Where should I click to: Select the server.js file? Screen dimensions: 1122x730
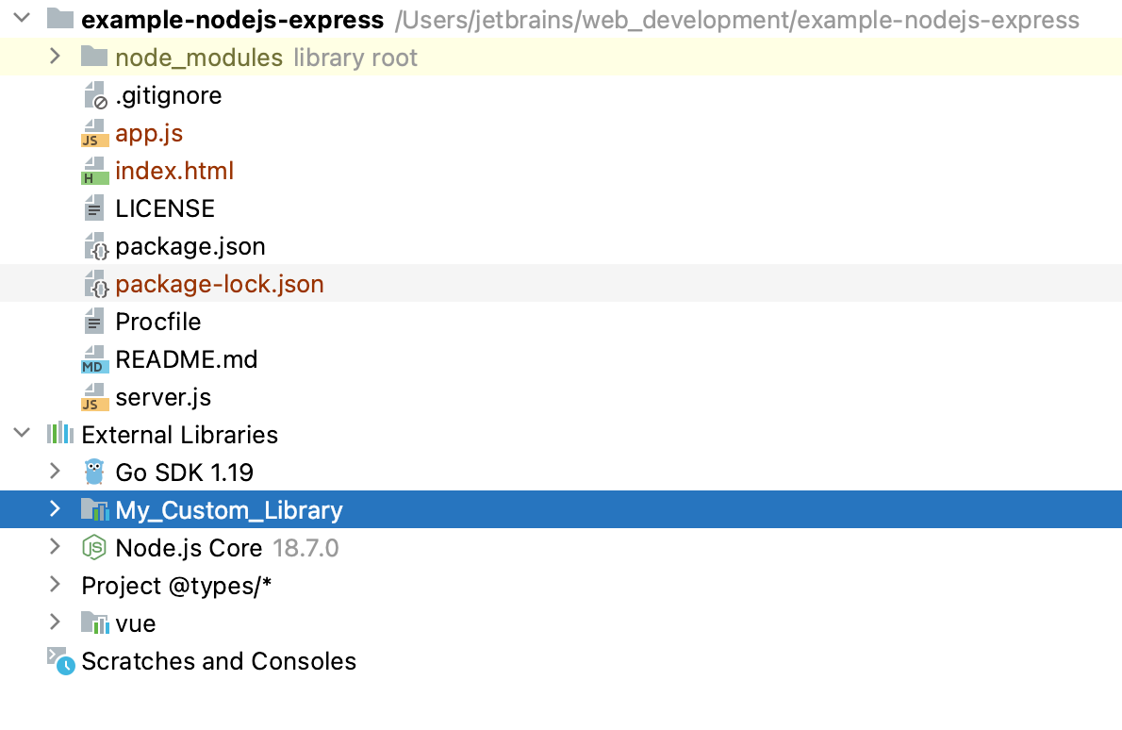[x=163, y=397]
